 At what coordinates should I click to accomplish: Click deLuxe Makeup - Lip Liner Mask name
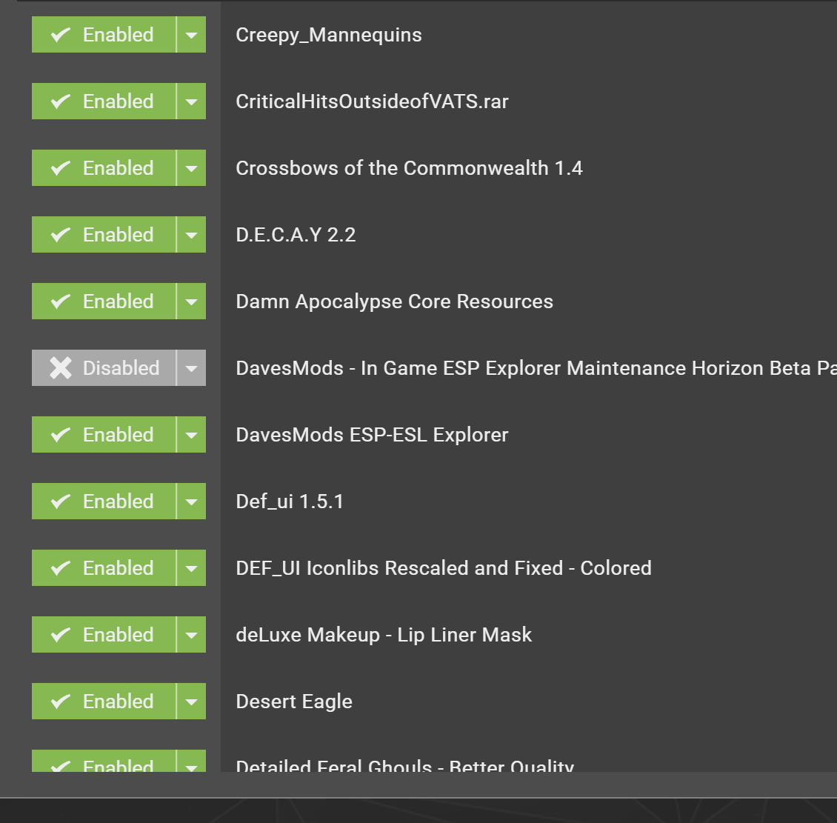[x=384, y=635]
